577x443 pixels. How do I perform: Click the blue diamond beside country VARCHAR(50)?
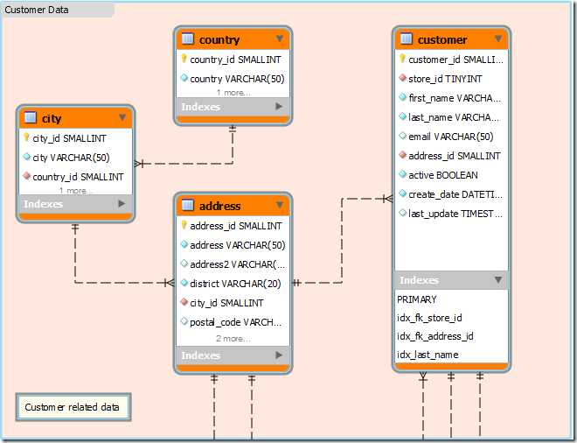click(184, 78)
